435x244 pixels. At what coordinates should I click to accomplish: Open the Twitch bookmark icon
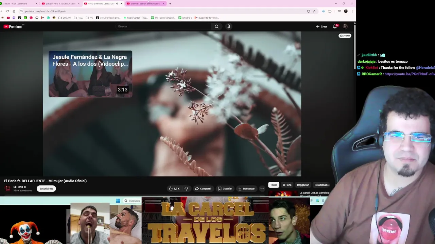tap(14, 18)
